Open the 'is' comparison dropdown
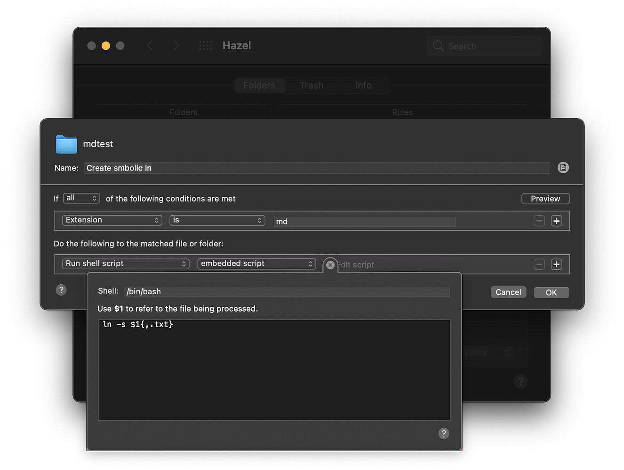This screenshot has height=470, width=624. click(x=217, y=220)
